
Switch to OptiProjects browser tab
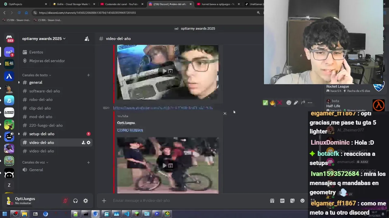(x=26, y=4)
